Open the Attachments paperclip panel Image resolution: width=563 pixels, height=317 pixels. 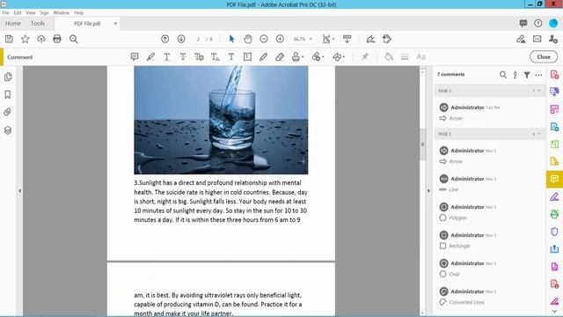pyautogui.click(x=8, y=112)
